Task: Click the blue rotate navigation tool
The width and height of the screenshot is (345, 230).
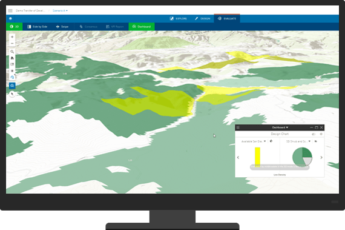Action: point(12,77)
